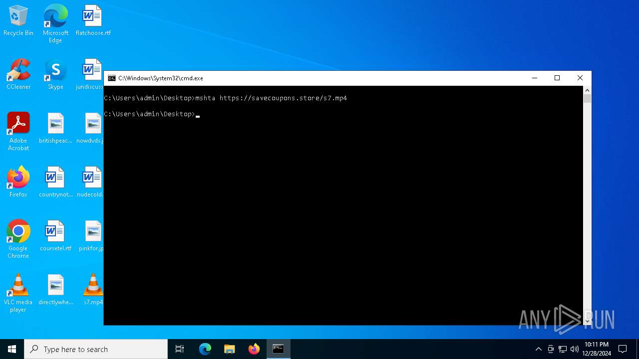Click the Type here to search box

[x=96, y=349]
